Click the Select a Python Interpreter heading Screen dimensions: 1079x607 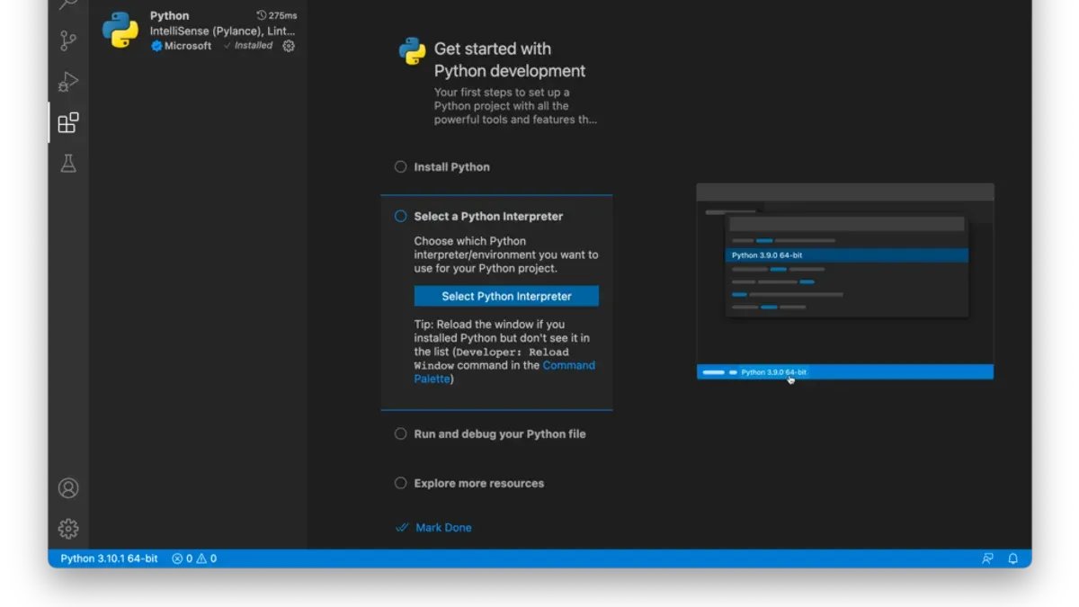pyautogui.click(x=488, y=217)
